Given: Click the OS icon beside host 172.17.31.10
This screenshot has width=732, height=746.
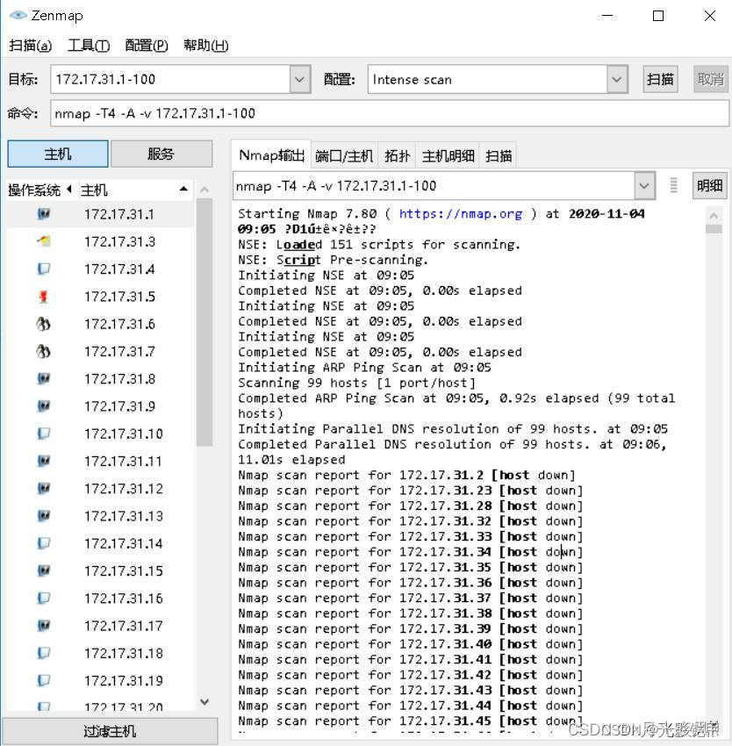Looking at the screenshot, I should tap(43, 434).
